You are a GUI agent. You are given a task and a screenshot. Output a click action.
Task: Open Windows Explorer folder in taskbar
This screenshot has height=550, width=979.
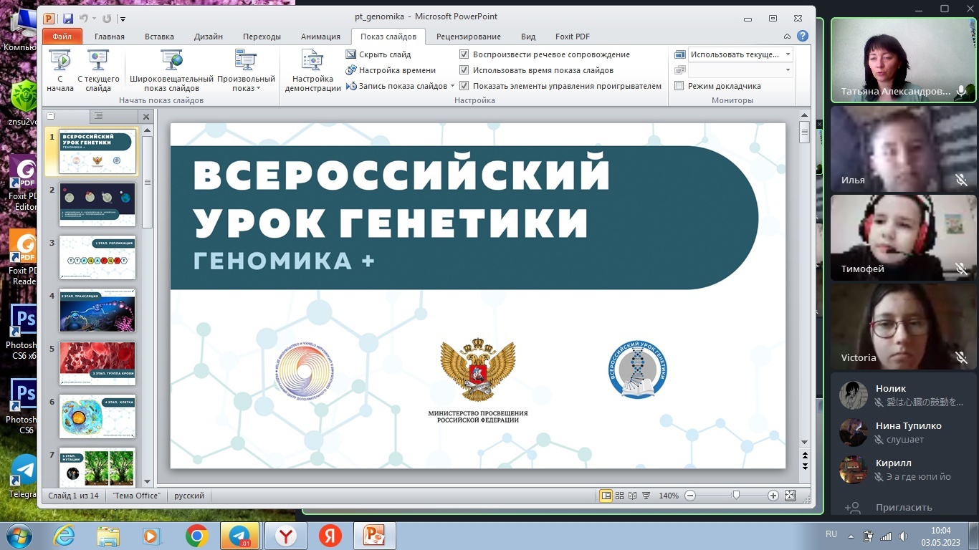(108, 536)
